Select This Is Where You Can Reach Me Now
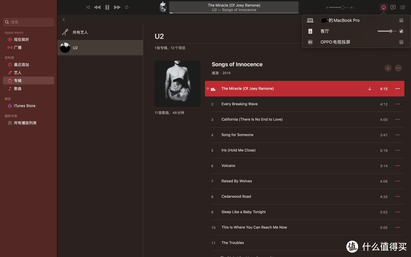This screenshot has width=411, height=257. [304, 227]
